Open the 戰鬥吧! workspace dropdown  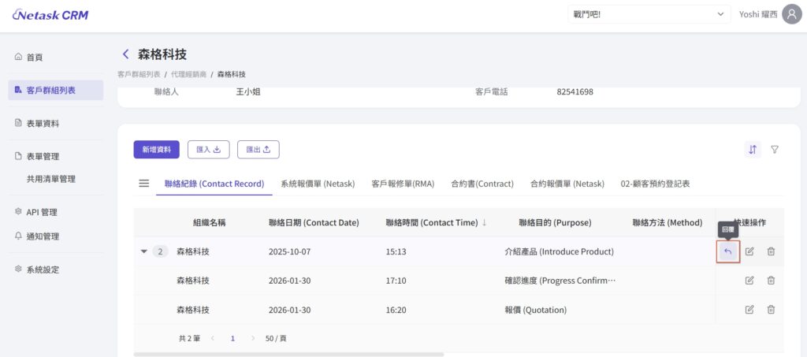[x=649, y=14]
